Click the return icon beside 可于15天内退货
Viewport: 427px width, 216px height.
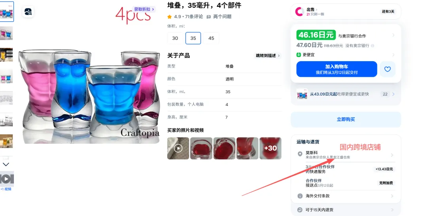300,210
